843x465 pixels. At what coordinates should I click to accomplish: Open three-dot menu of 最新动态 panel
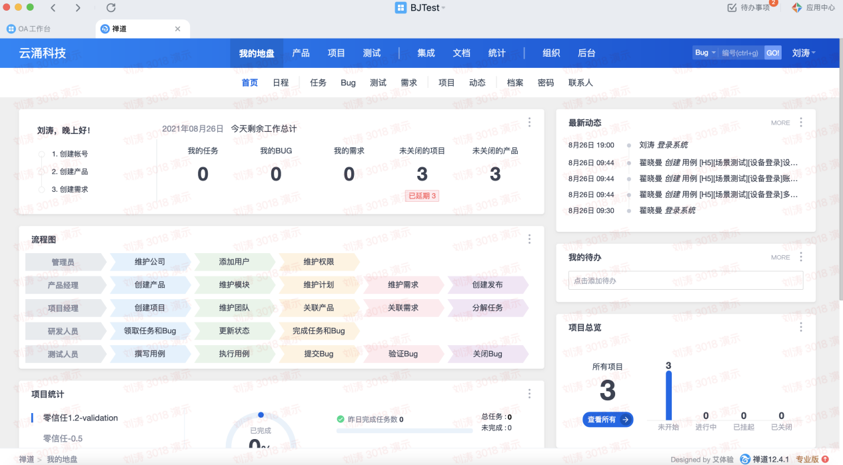point(800,123)
